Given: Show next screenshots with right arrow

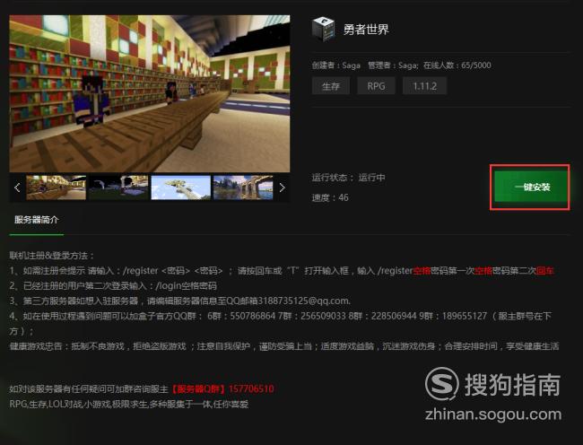Looking at the screenshot, I should (x=282, y=188).
